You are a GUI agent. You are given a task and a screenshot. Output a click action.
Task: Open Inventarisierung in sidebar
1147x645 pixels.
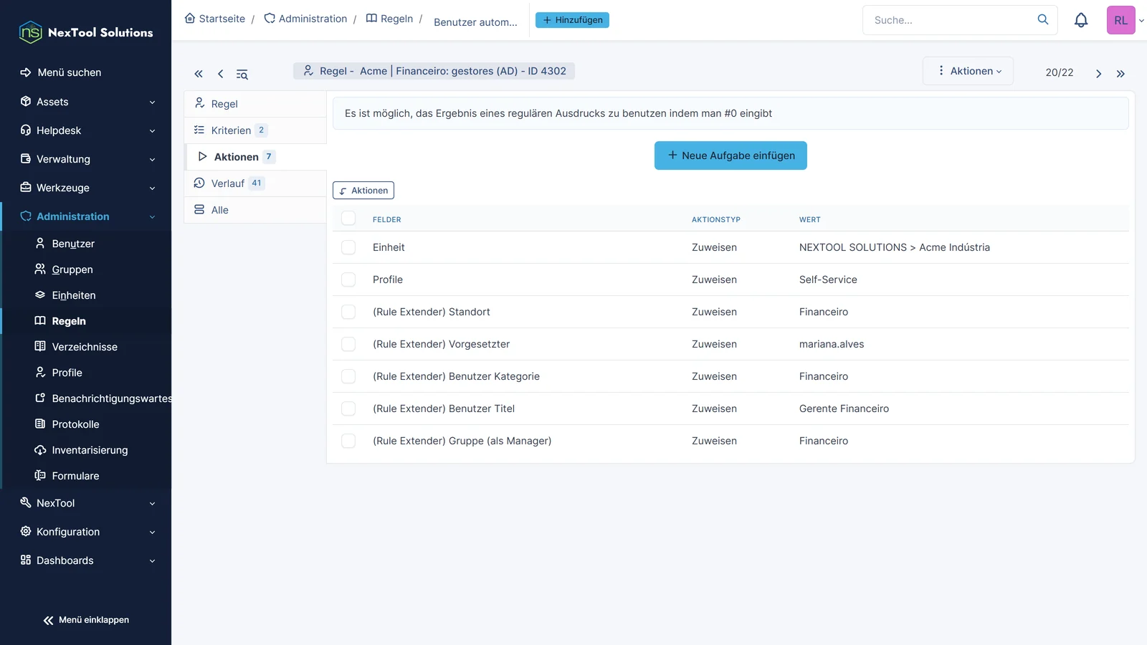click(90, 450)
